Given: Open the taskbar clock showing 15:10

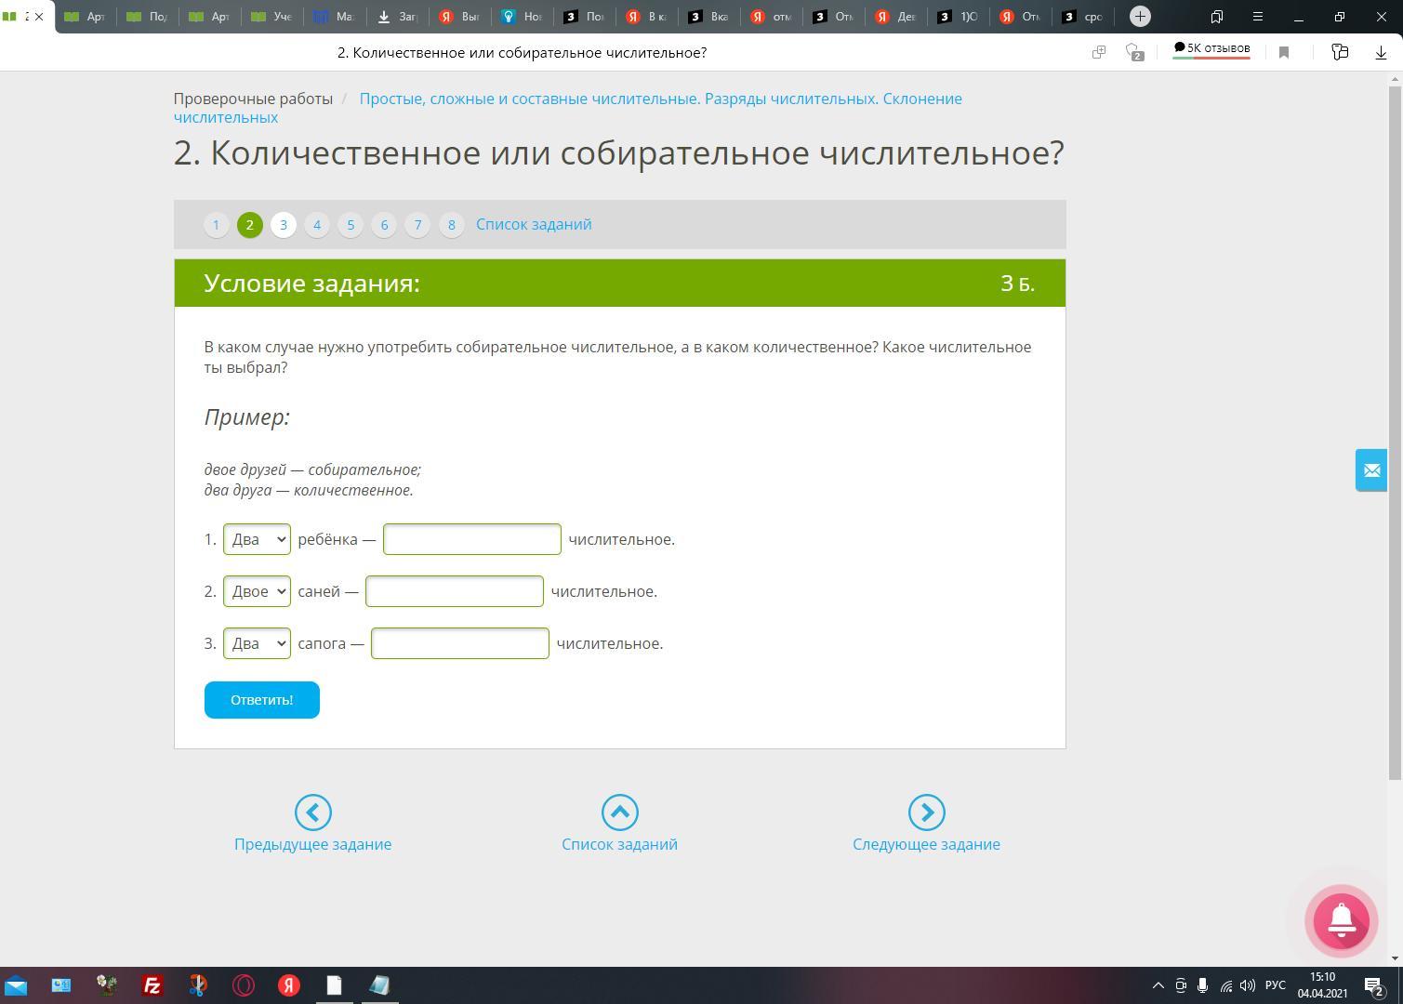Looking at the screenshot, I should click(x=1323, y=985).
